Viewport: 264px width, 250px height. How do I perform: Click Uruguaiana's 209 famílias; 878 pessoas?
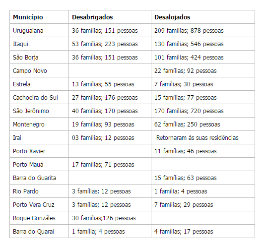coord(189,30)
